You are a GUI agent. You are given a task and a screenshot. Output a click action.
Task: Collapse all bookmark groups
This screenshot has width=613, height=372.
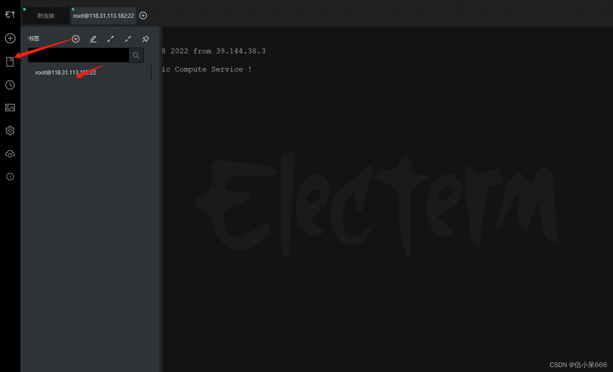coord(128,39)
